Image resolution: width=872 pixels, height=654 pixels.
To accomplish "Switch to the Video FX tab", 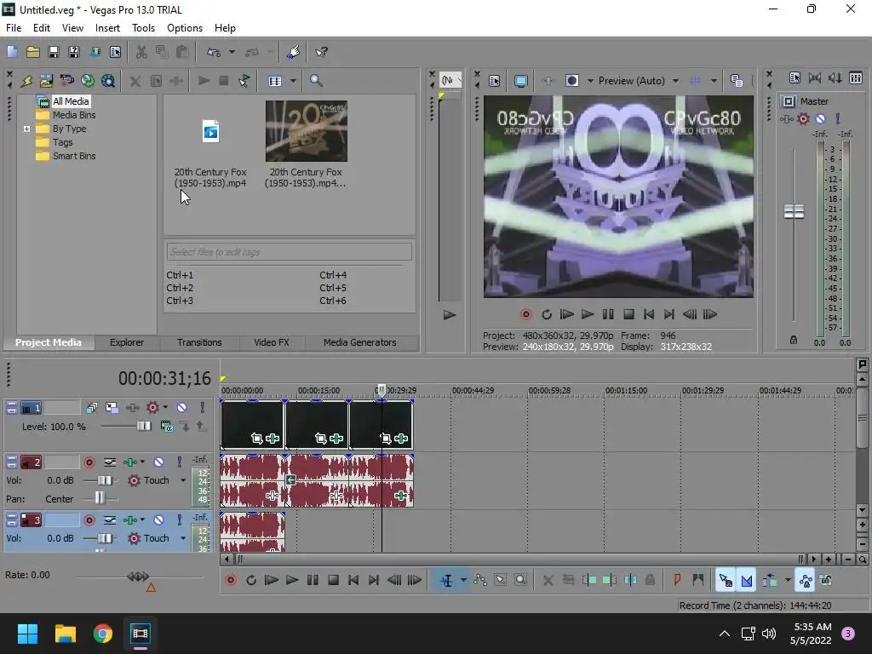I will (272, 342).
